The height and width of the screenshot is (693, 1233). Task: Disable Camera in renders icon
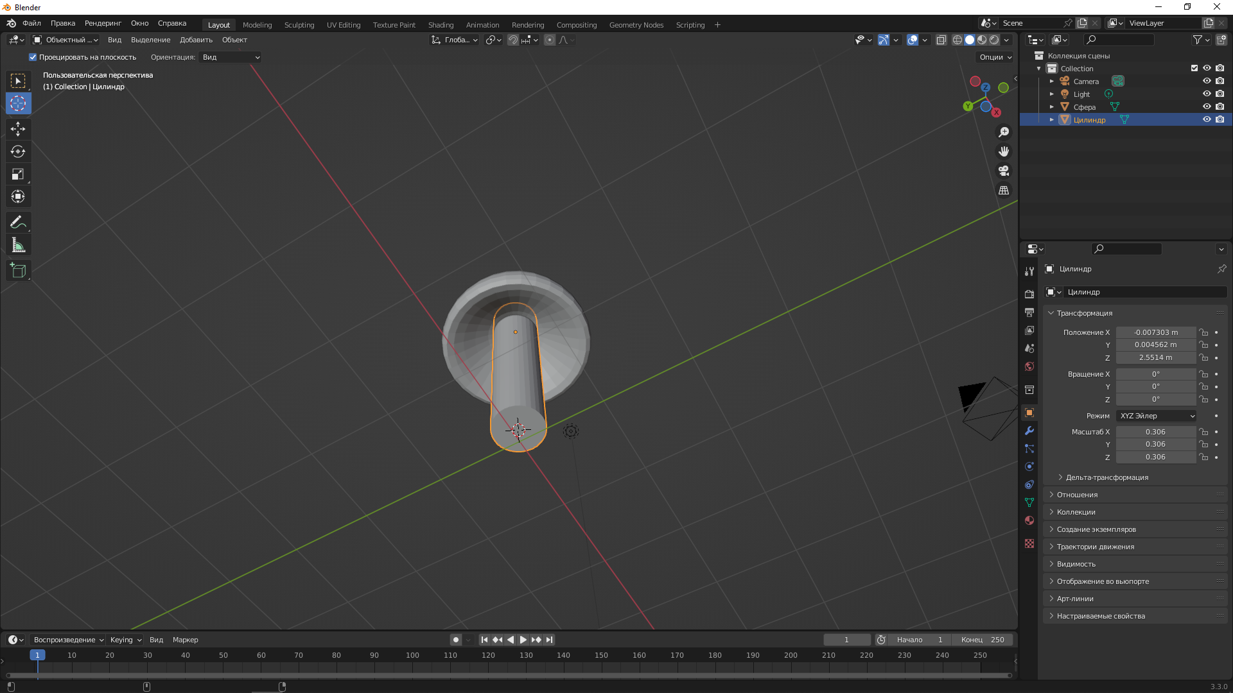coord(1220,81)
